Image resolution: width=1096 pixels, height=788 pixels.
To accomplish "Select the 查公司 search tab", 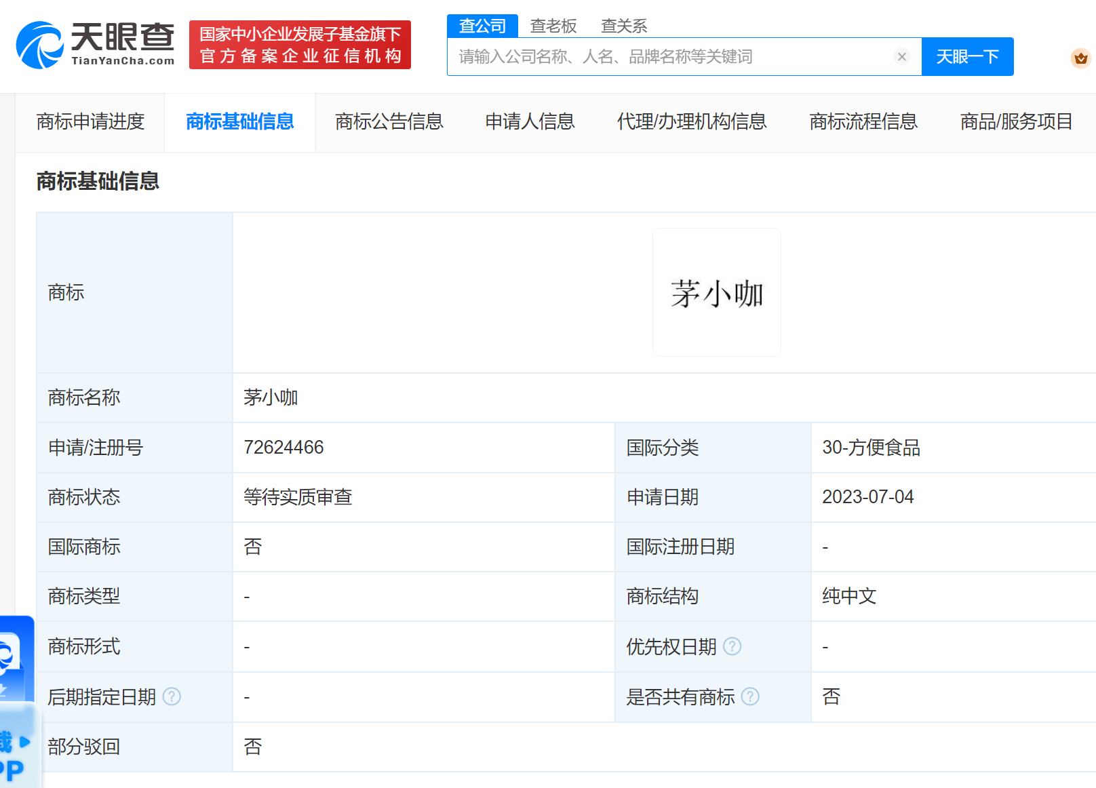I will tap(482, 26).
